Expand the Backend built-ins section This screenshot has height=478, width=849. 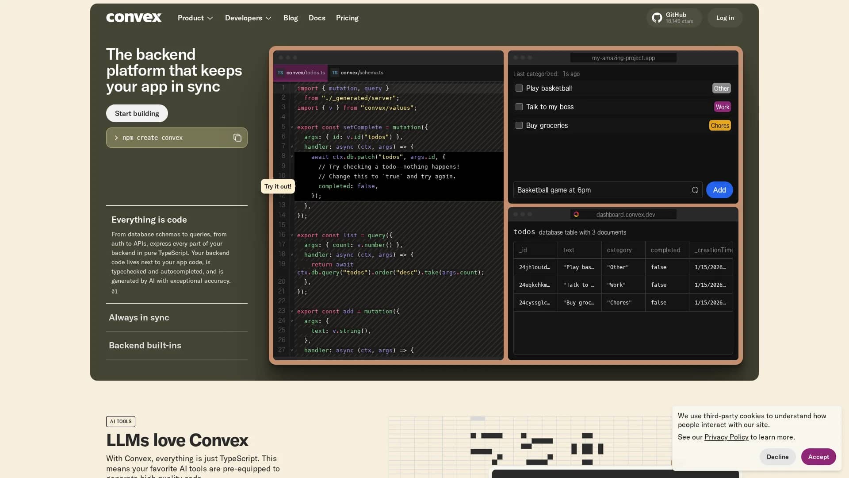click(x=177, y=345)
